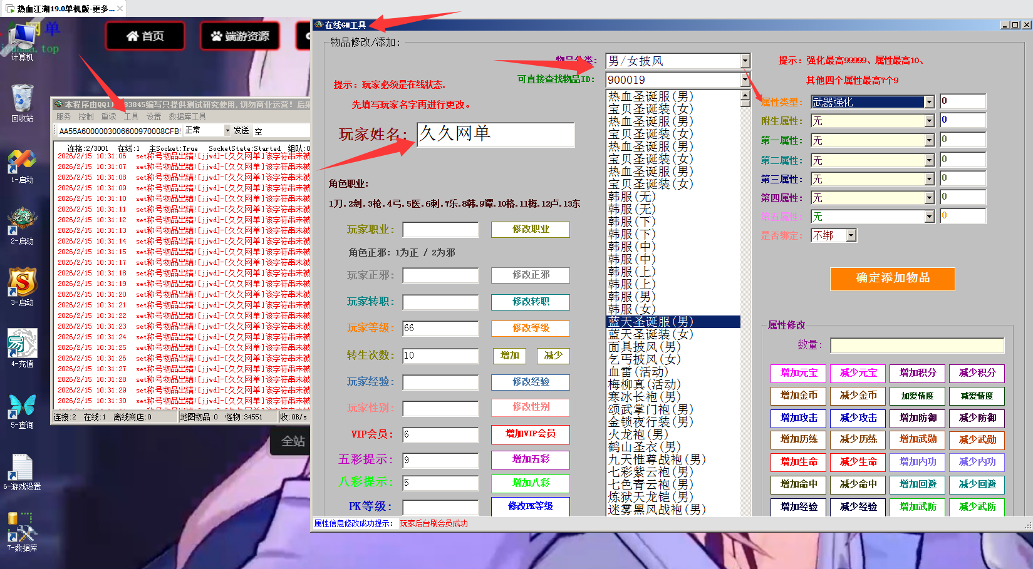Viewport: 1033px width, 569px height.
Task: Open the 7-数据库 tools icon
Action: click(22, 529)
